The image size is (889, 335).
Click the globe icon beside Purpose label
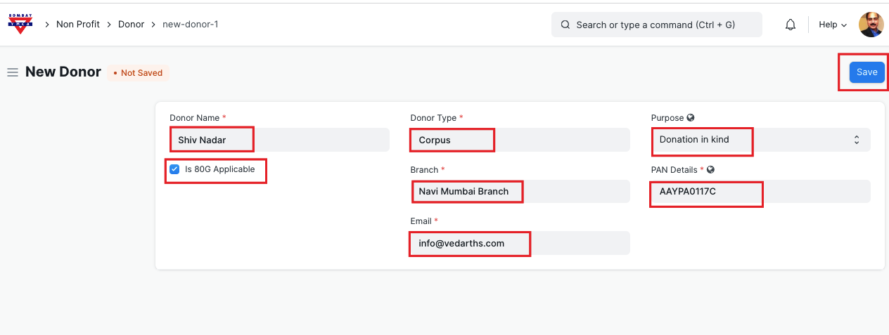point(691,118)
